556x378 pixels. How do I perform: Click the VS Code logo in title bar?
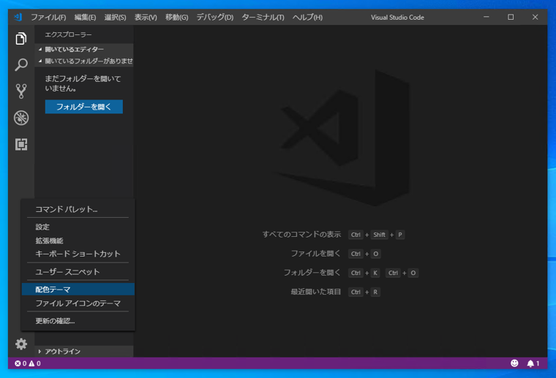[x=18, y=17]
